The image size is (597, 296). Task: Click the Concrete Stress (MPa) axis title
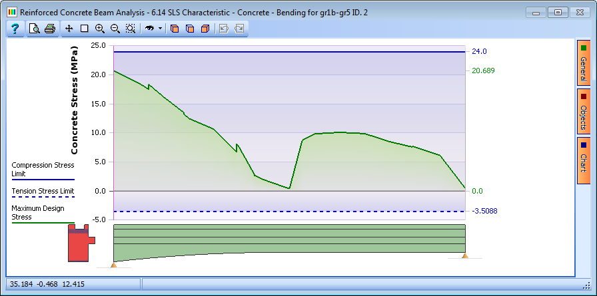(74, 100)
